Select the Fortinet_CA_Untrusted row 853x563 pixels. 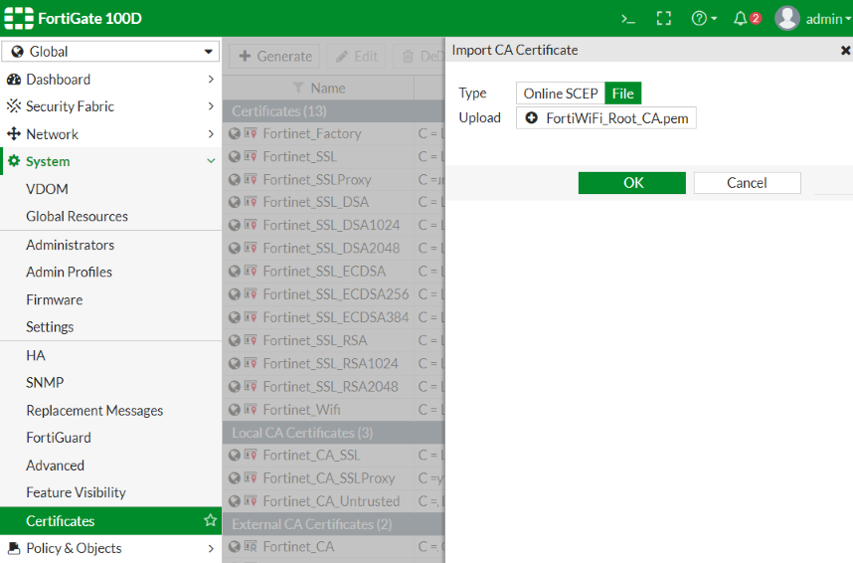(x=333, y=501)
